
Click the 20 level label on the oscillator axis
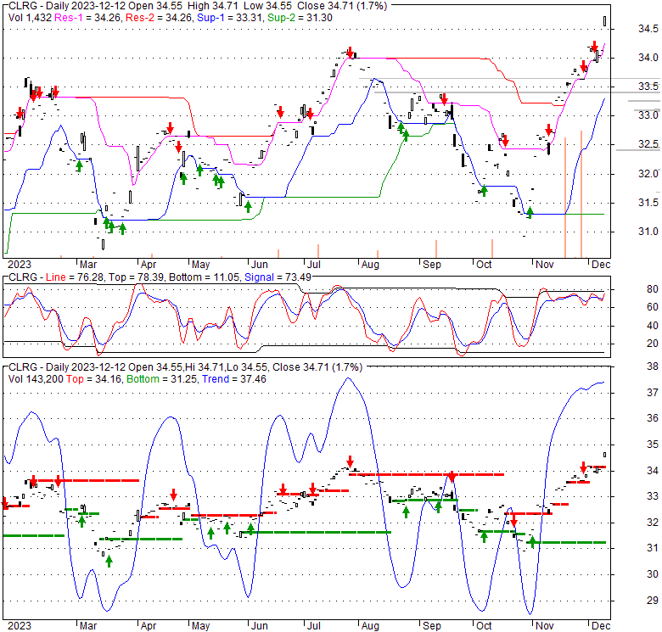coord(653,344)
